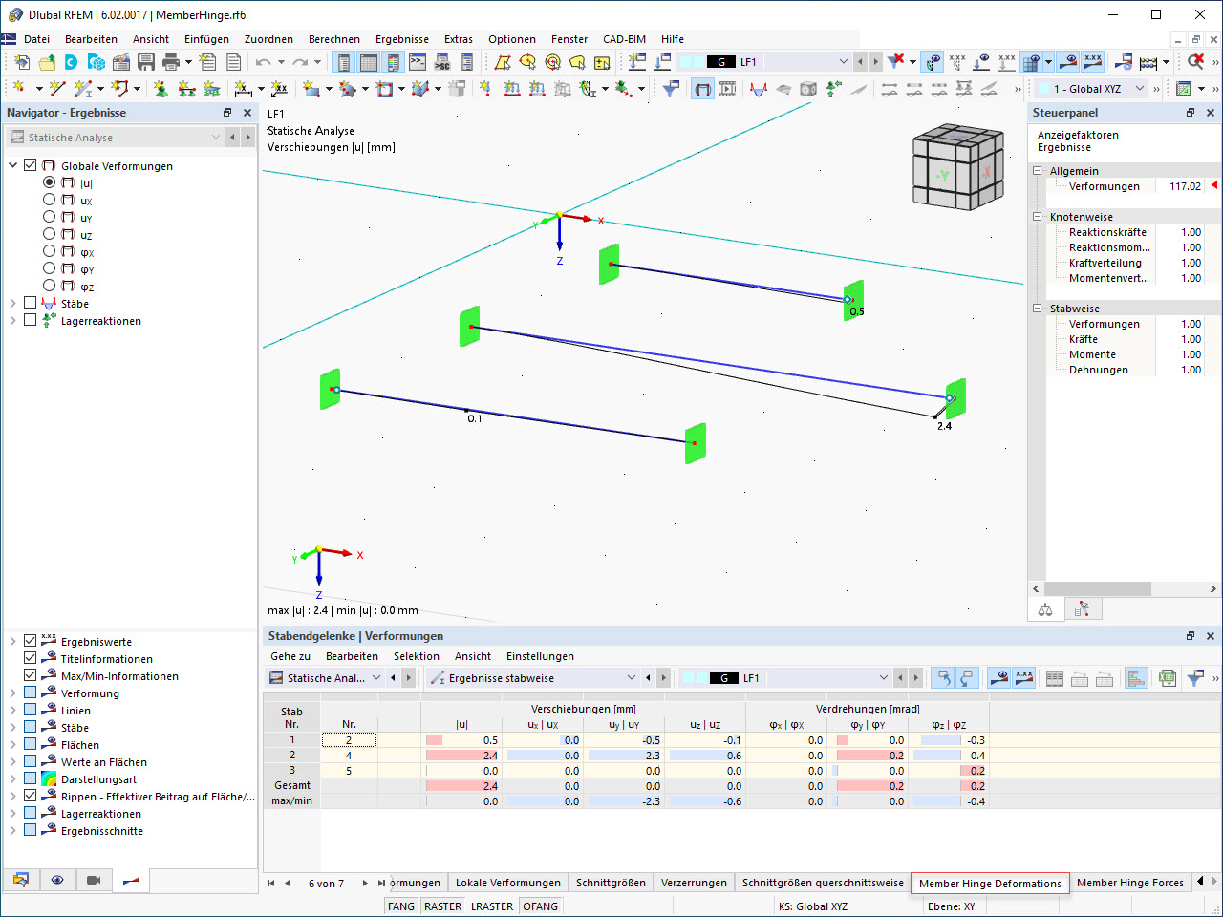Open the script console icon
This screenshot has width=1223, height=917.
pyautogui.click(x=418, y=62)
